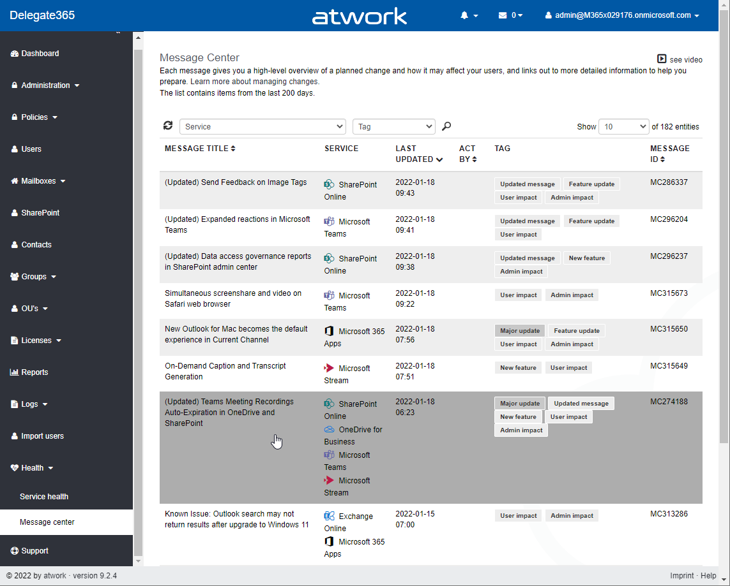Viewport: 730px width, 586px height.
Task: Sort table by Last Updated column
Action: tap(418, 154)
